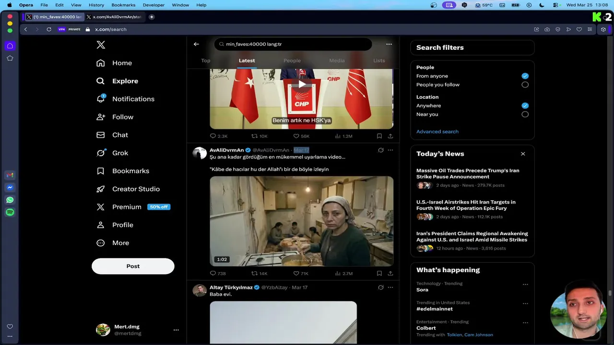Repost the tweet with 10K reposts
The height and width of the screenshot is (345, 614).
click(x=260, y=136)
